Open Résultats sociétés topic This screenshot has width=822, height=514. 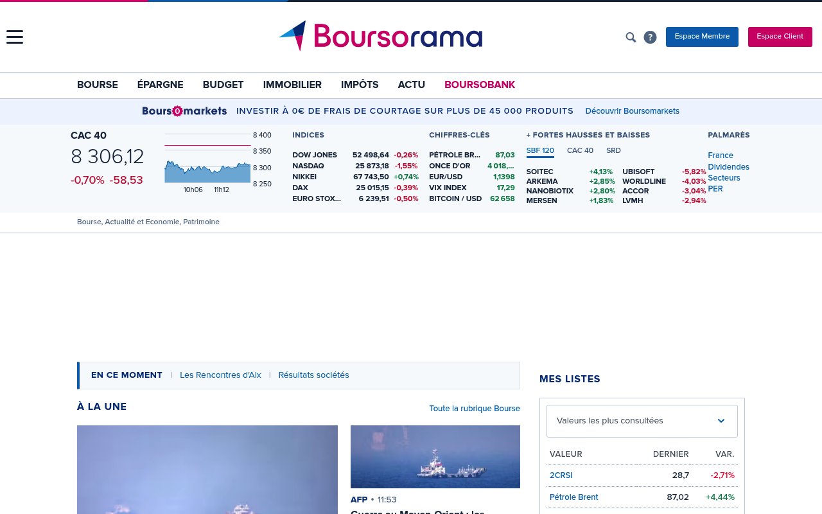313,375
